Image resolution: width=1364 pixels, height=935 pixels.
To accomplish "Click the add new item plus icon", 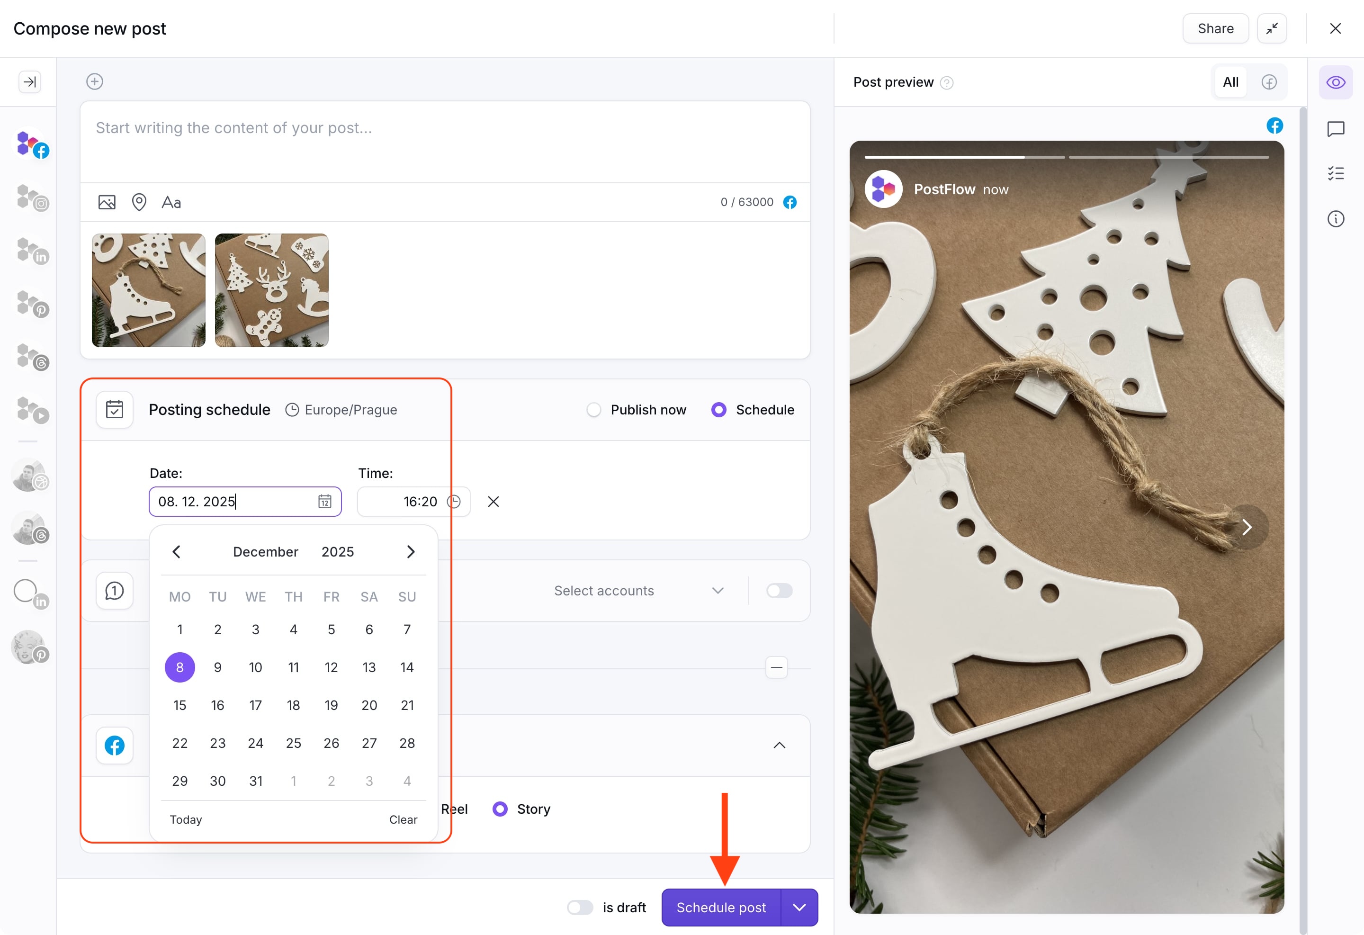I will pyautogui.click(x=94, y=81).
